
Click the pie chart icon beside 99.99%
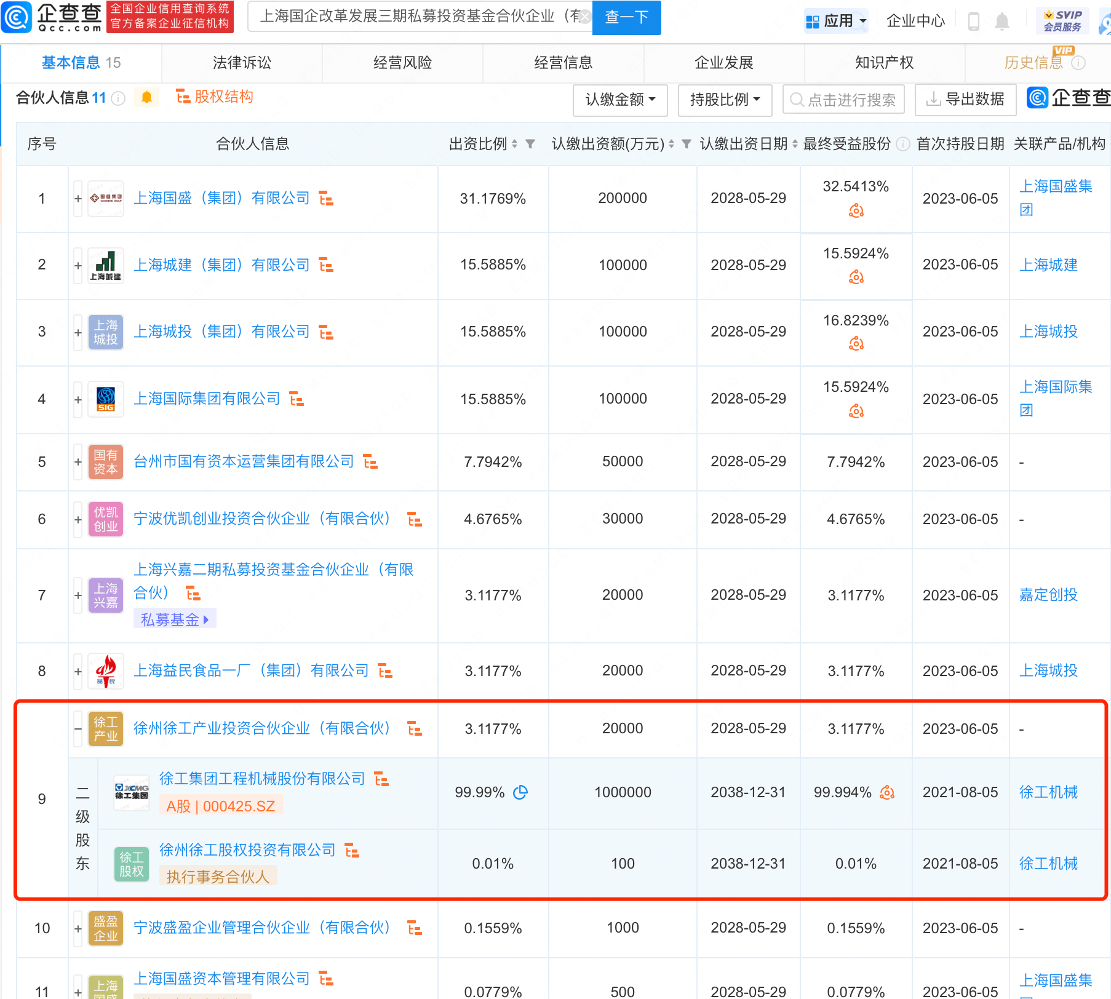520,792
